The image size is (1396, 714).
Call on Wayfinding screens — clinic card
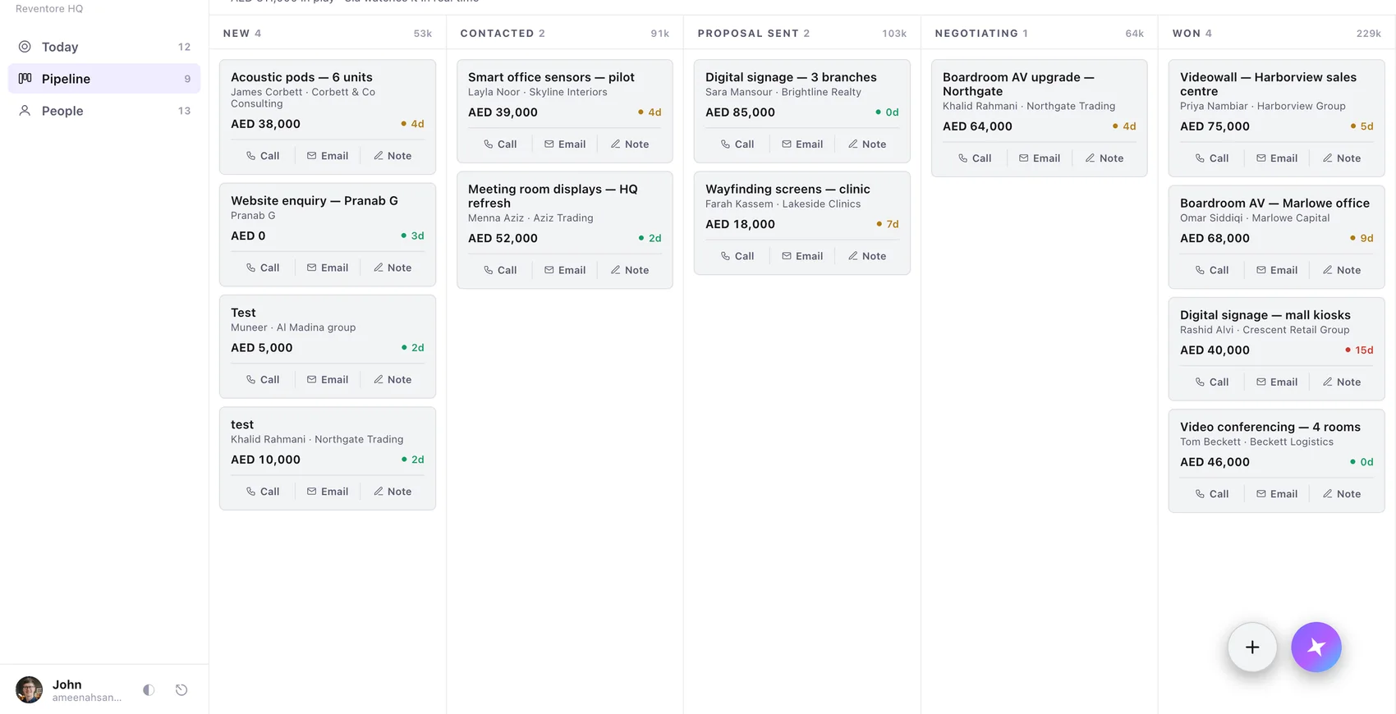coord(737,256)
